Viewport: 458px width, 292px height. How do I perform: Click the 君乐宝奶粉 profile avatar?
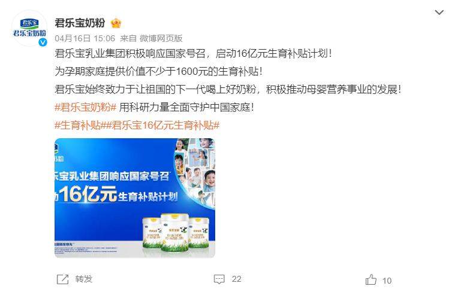(29, 28)
